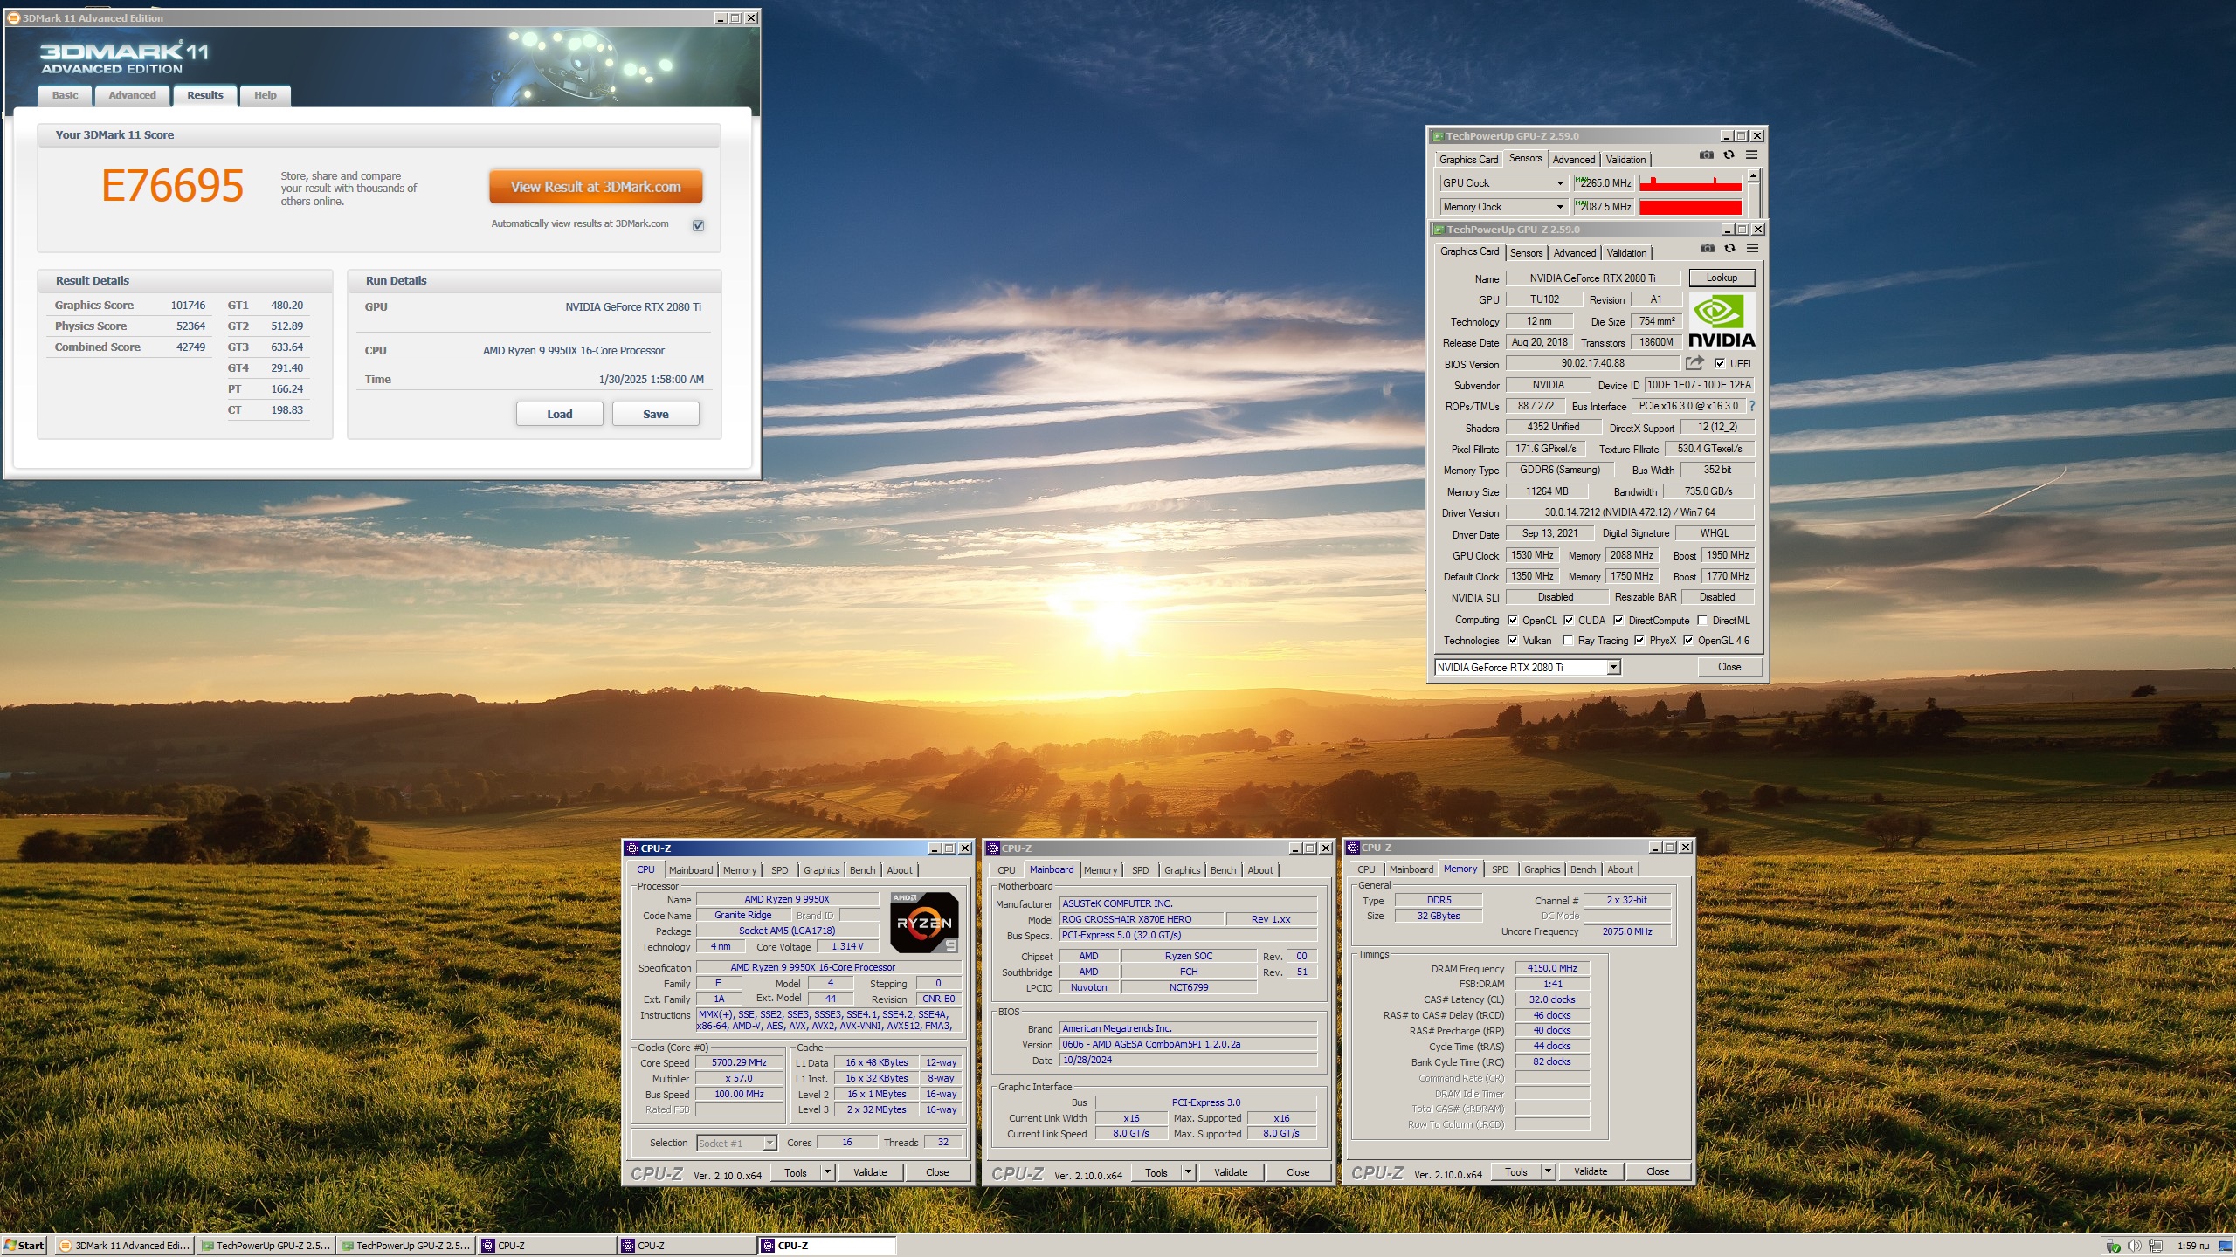Activate first TechPowerUp GPU-Z taskbar button
2236x1257 pixels.
(266, 1246)
